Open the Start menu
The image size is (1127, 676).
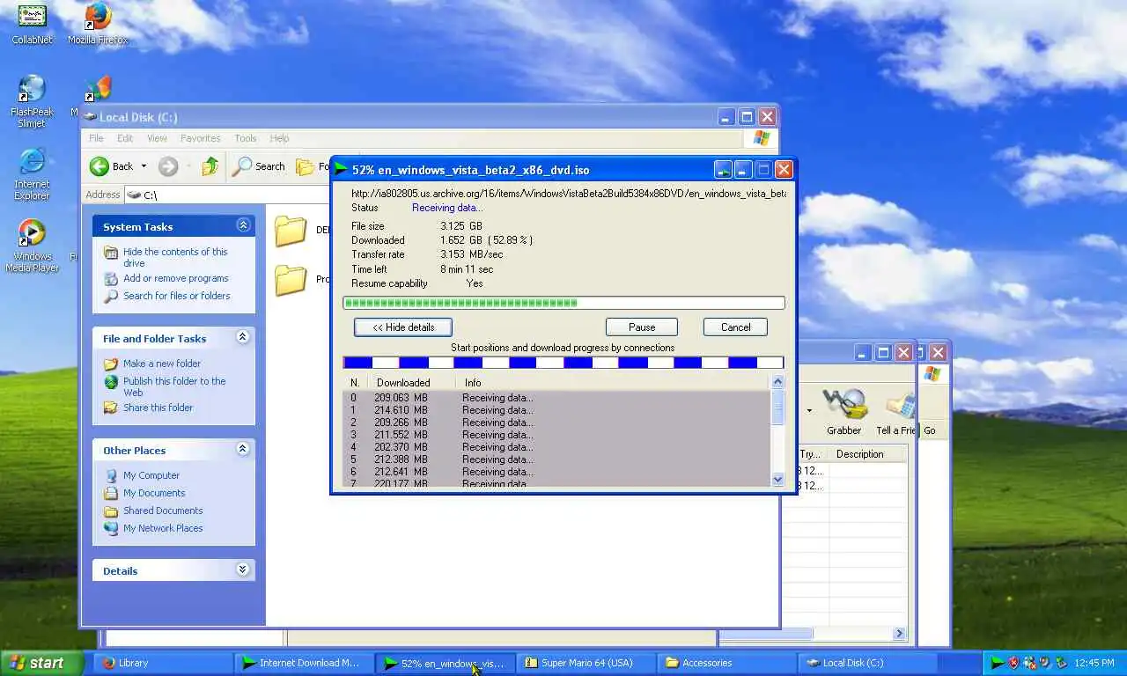41,663
